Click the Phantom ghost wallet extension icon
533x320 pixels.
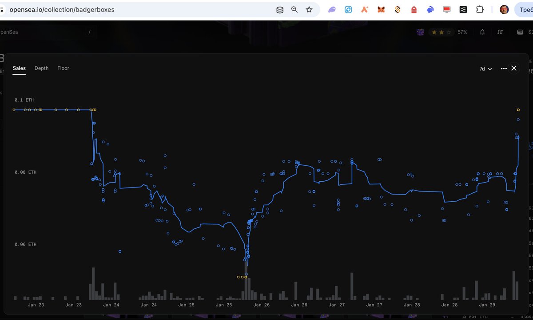[332, 9]
